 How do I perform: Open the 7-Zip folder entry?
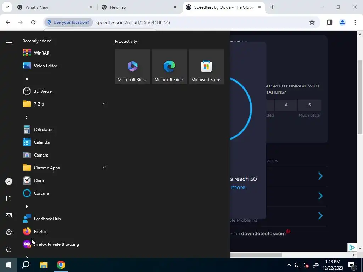pos(64,104)
